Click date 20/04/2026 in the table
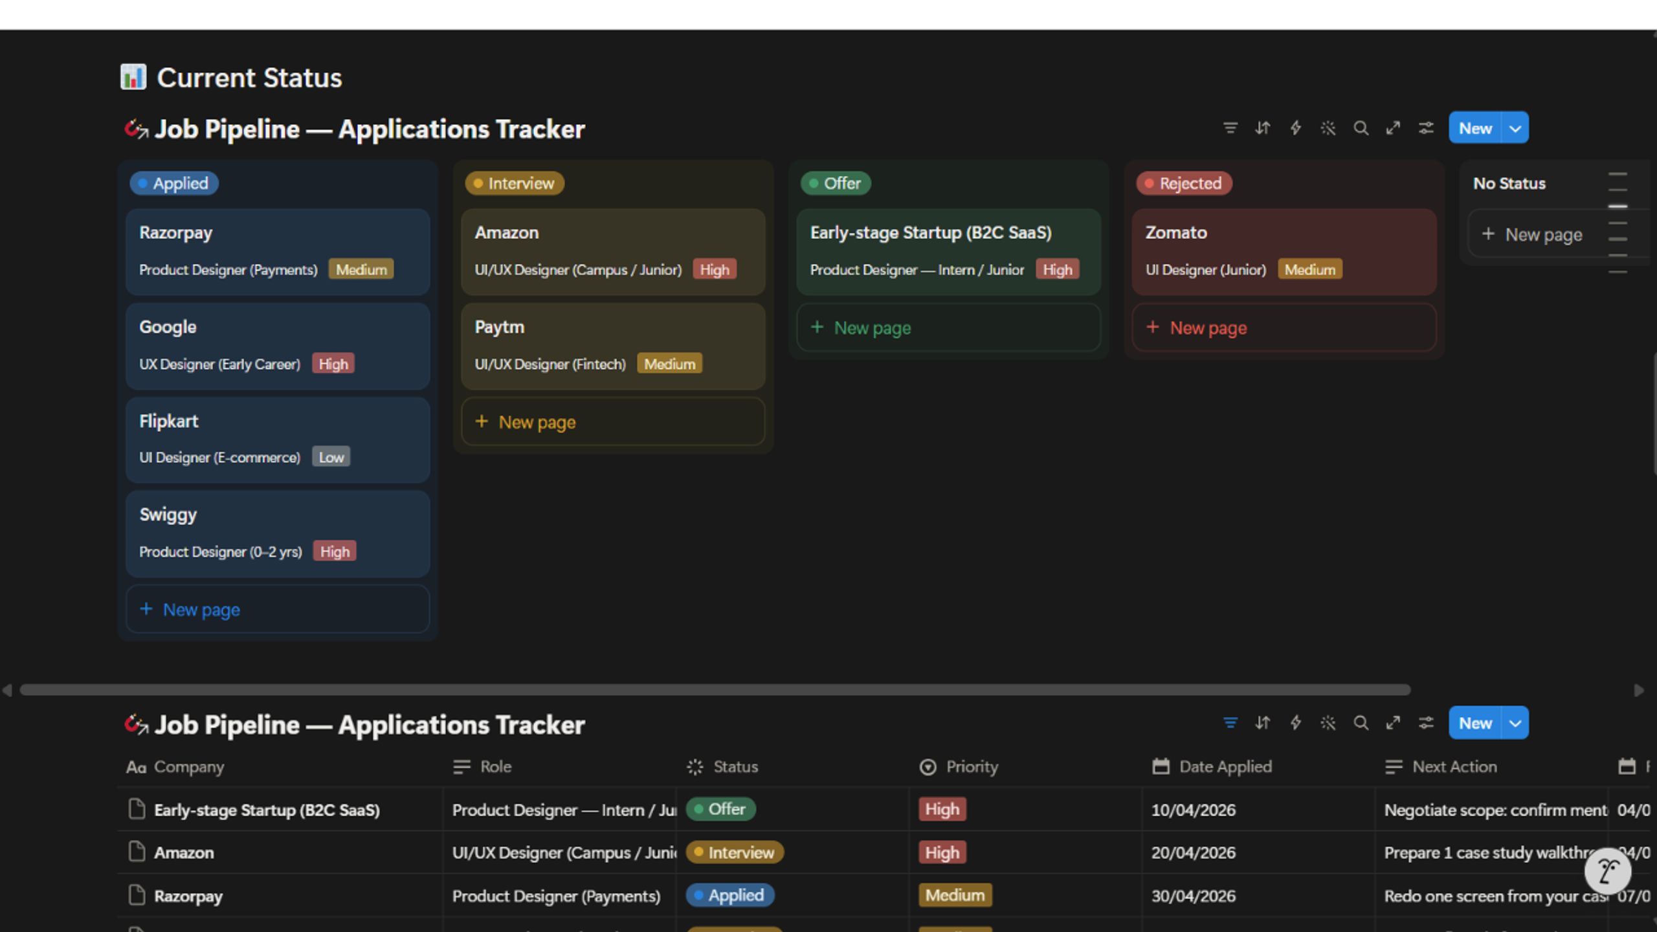1657x932 pixels. pyautogui.click(x=1194, y=852)
